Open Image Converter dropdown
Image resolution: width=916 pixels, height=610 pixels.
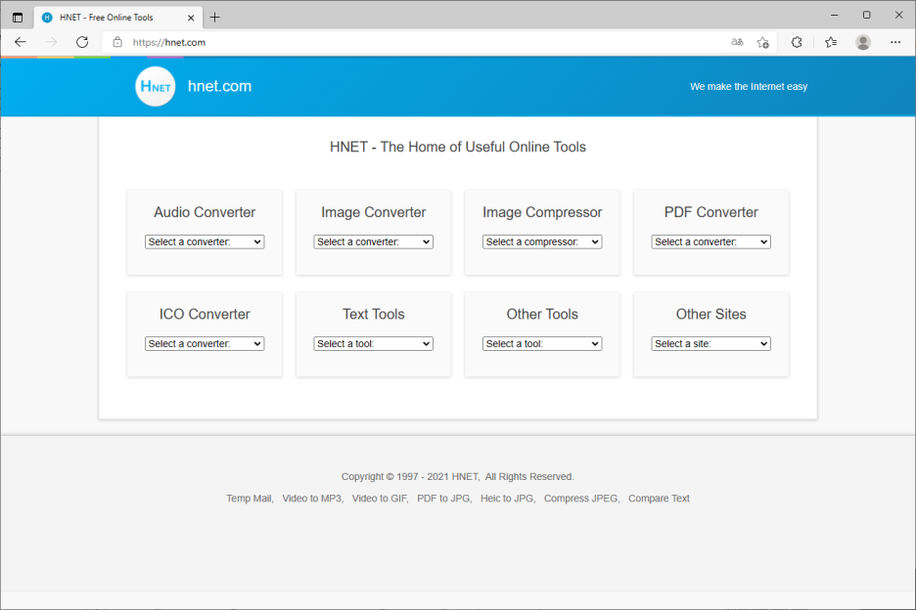[373, 241]
